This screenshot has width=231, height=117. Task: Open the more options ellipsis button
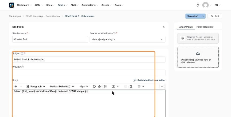(162, 86)
